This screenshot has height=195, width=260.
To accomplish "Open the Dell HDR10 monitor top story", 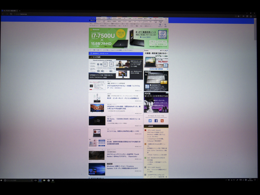I will [129, 75].
